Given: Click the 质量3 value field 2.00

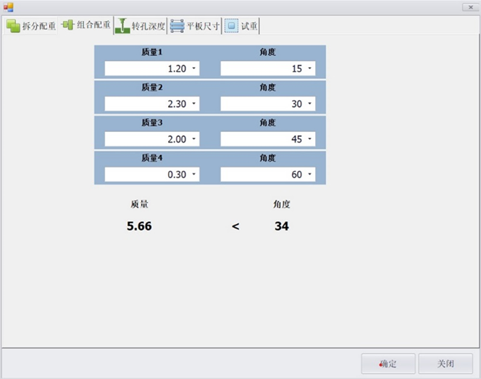Looking at the screenshot, I should click(x=152, y=139).
